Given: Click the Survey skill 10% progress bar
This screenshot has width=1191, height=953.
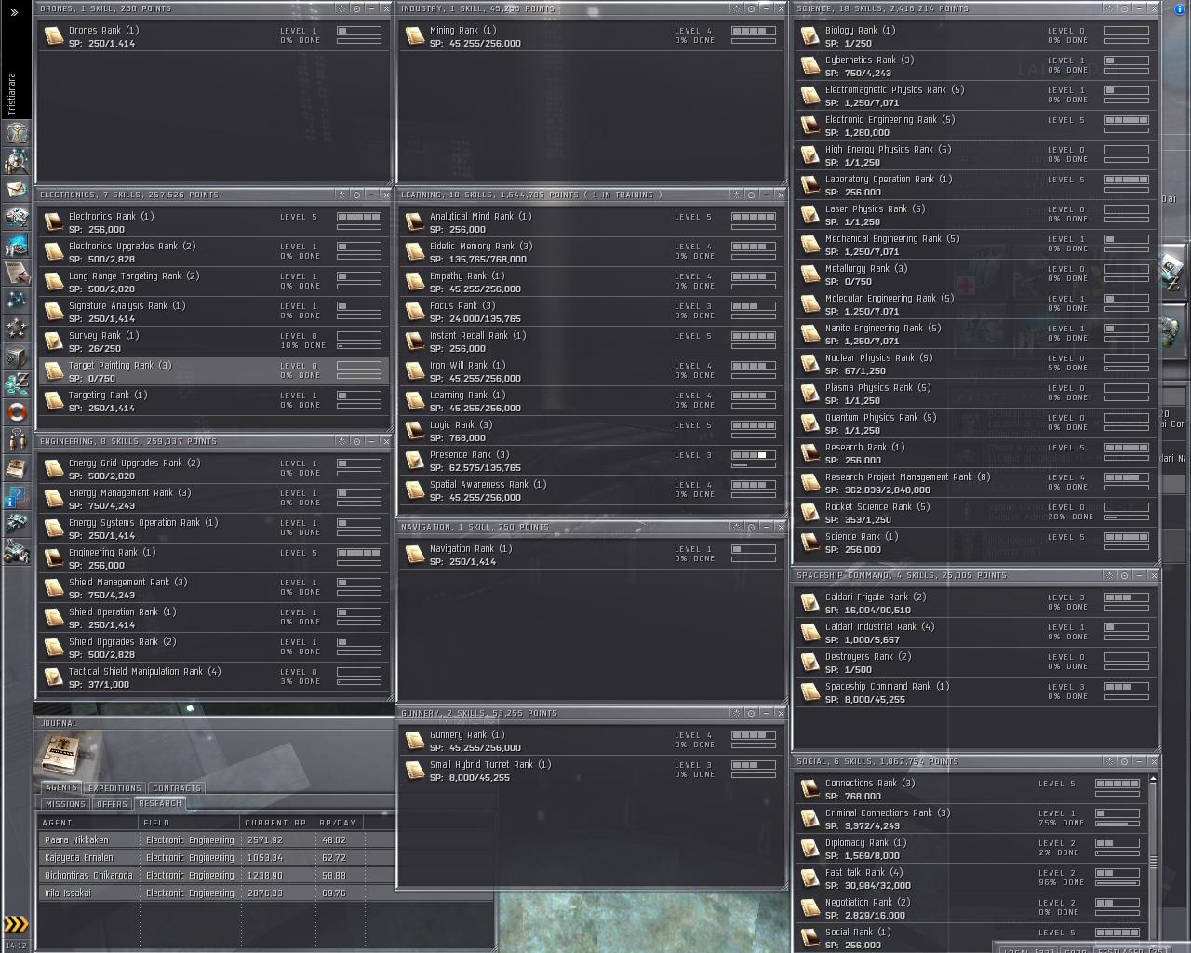Looking at the screenshot, I should [x=359, y=345].
